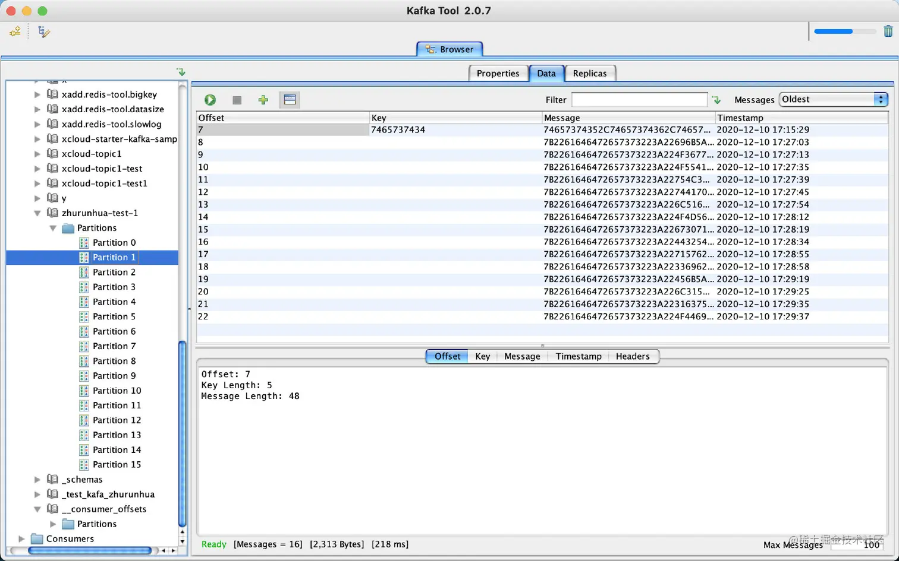Click the trash can icon
This screenshot has height=561, width=899.
tap(888, 31)
